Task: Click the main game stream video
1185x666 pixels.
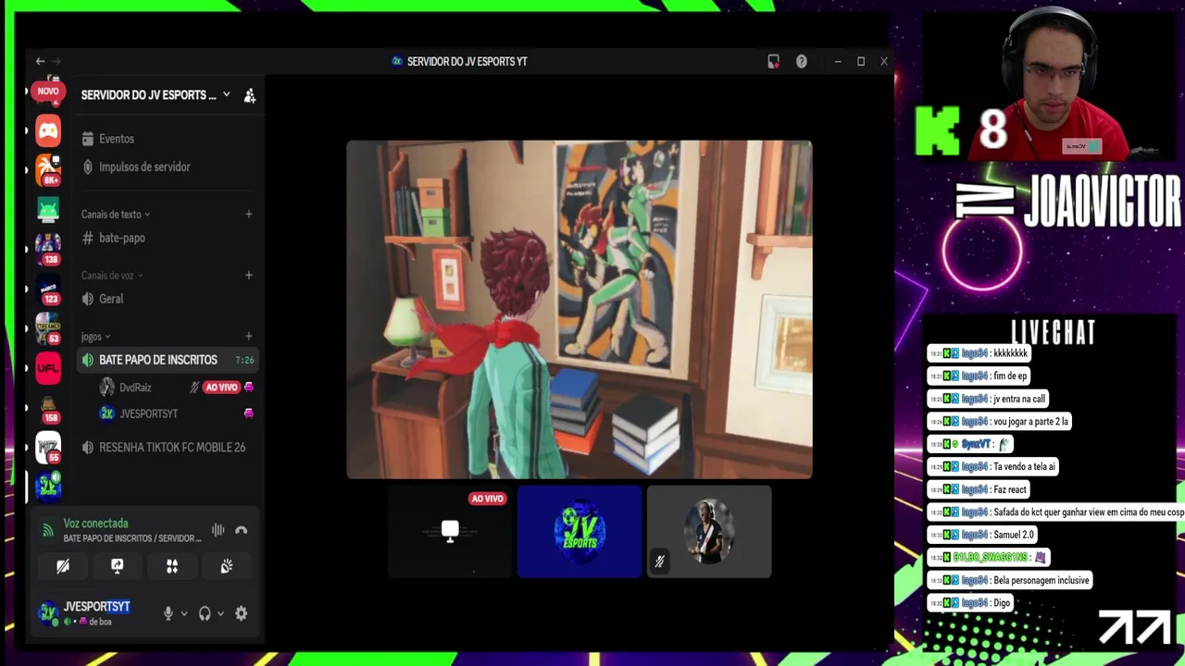Action: tap(580, 310)
